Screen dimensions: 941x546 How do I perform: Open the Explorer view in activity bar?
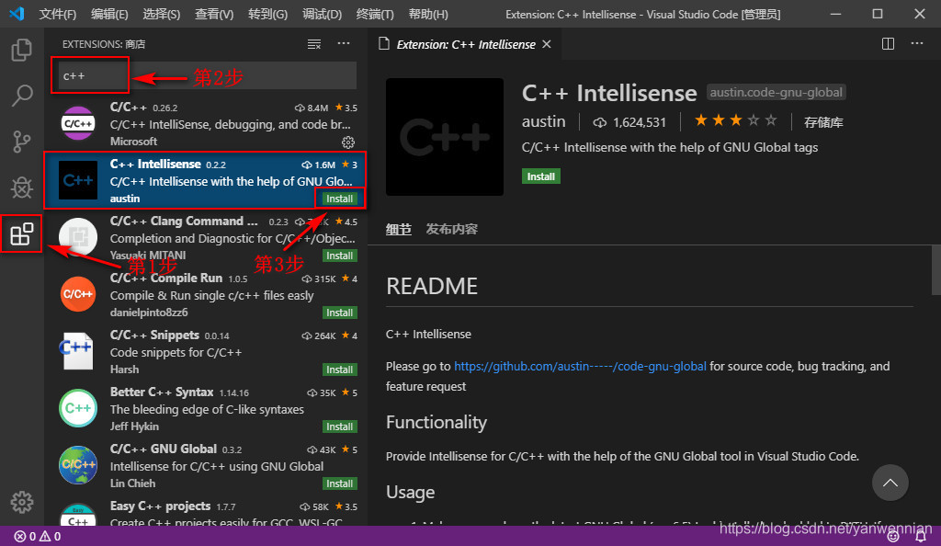[22, 50]
